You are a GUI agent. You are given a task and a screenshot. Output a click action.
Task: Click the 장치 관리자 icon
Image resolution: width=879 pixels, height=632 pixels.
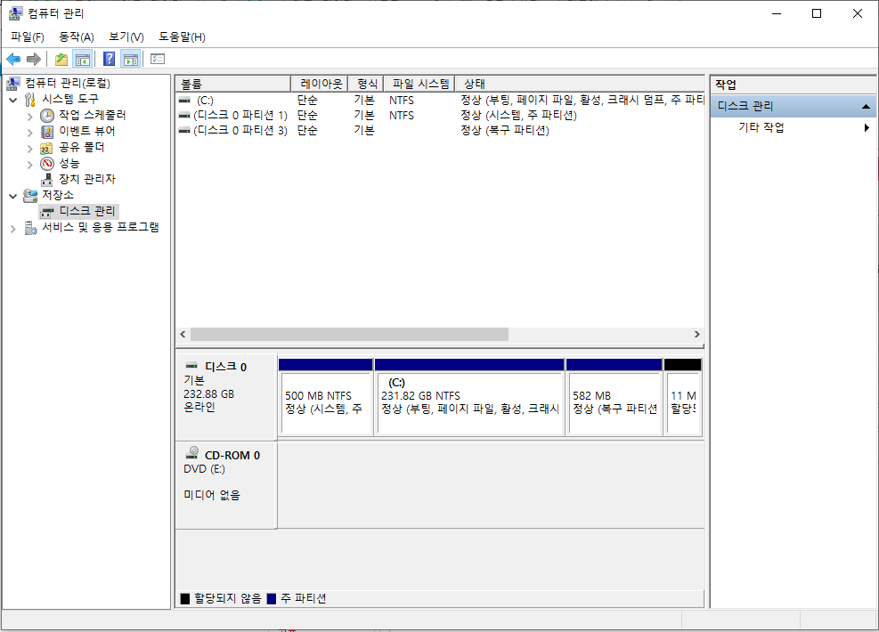47,179
